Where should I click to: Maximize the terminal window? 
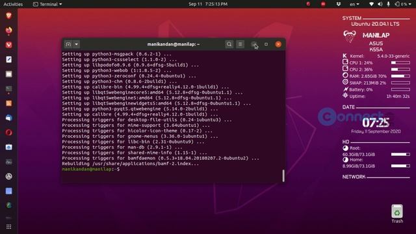coord(266,44)
